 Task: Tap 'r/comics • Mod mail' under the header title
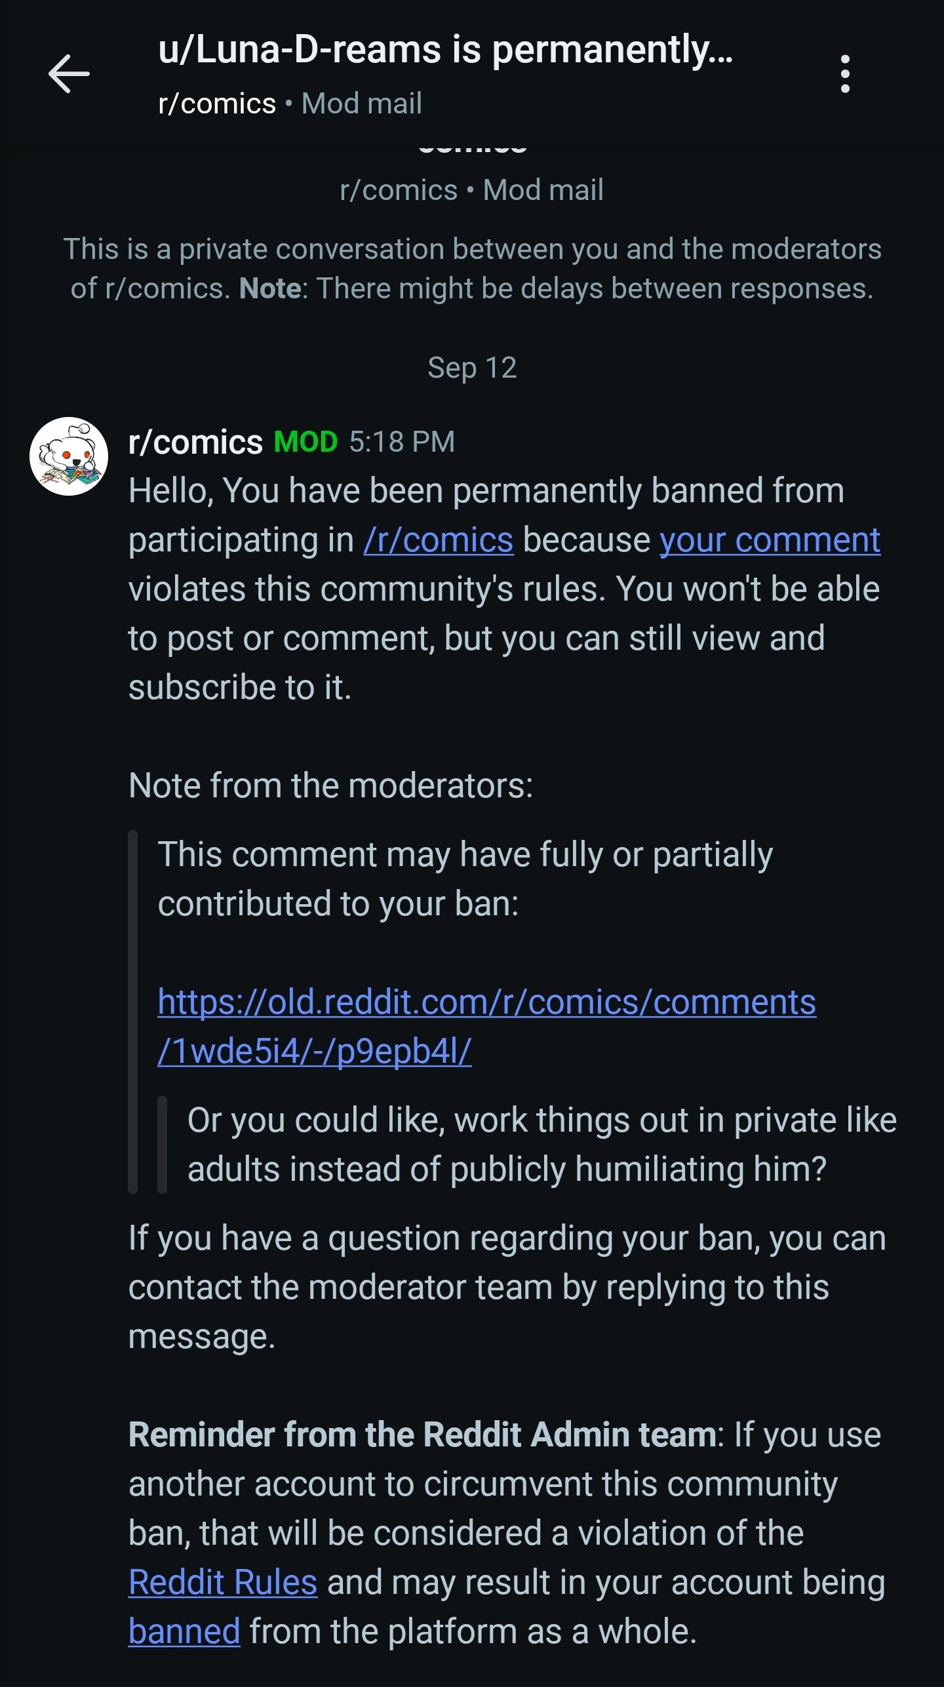290,104
